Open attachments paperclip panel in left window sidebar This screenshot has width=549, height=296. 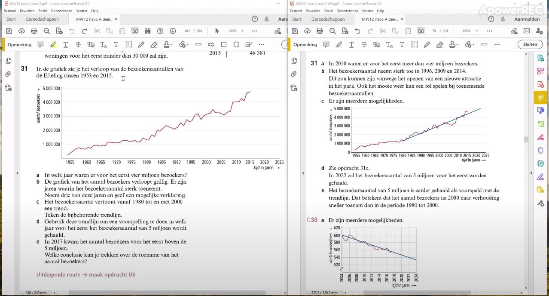pyautogui.click(x=8, y=74)
